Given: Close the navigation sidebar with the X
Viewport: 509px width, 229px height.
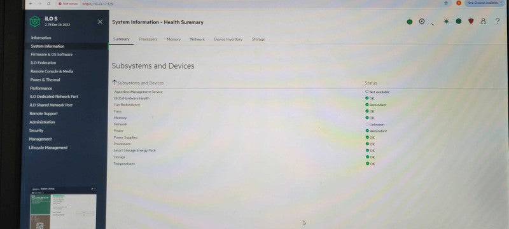Looking at the screenshot, I should (100, 22).
